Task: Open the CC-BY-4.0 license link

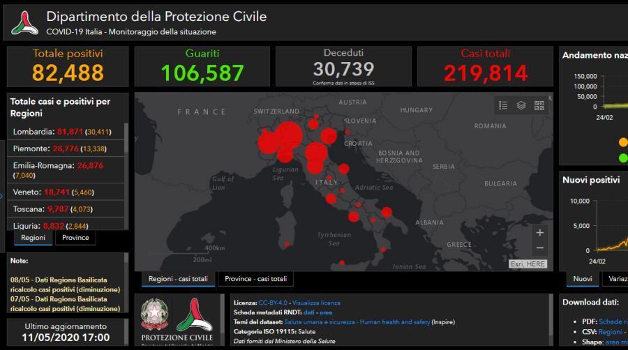Action: coord(273,303)
